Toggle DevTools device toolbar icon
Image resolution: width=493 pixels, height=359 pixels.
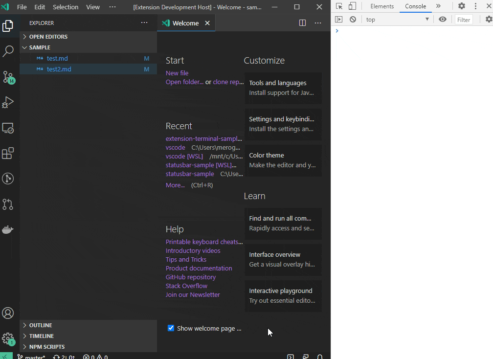click(353, 6)
